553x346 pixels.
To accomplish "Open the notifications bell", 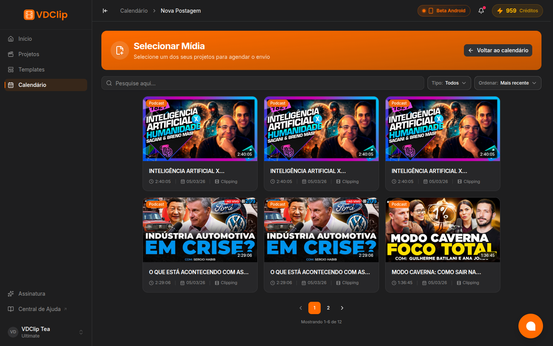I will tap(481, 11).
